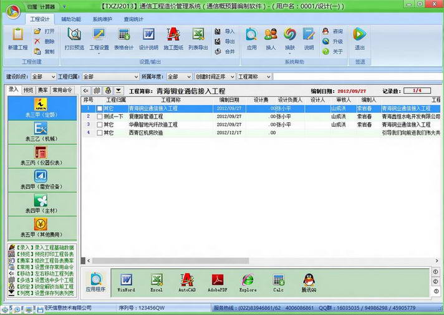Screen dimensions: 444x315
Task: Launch Calc calculator shortcut
Action: tap(279, 280)
